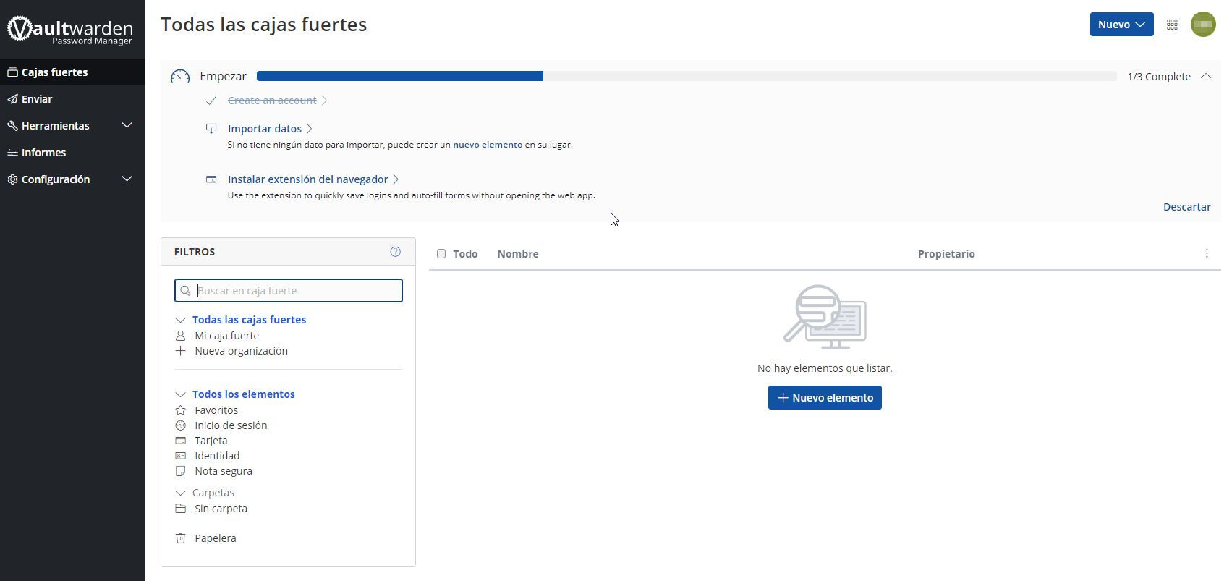The image size is (1232, 581).
Task: Collapse the Empezar onboarding section
Action: point(1205,76)
